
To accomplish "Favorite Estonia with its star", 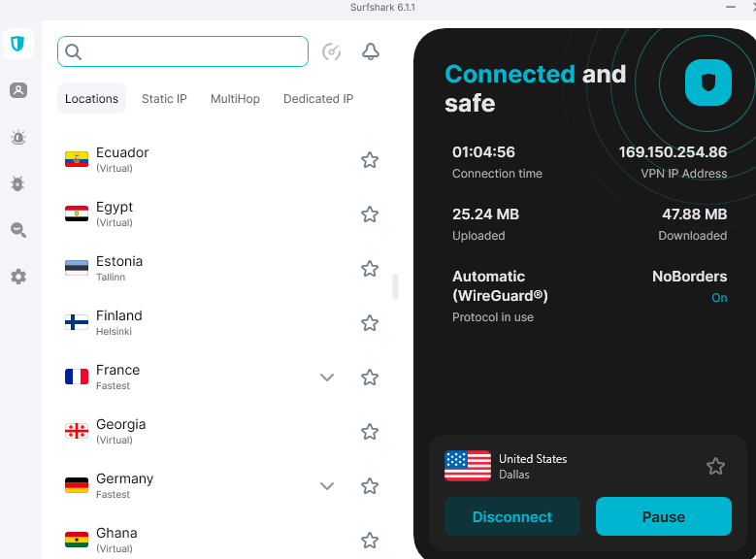I will tap(370, 269).
